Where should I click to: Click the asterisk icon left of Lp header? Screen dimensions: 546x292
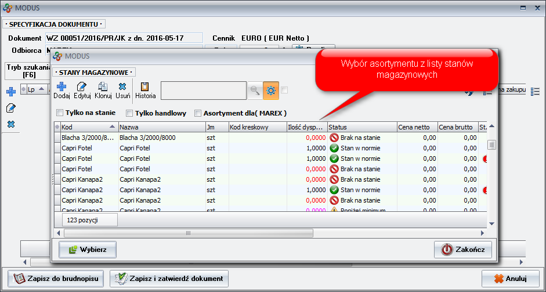[24, 89]
